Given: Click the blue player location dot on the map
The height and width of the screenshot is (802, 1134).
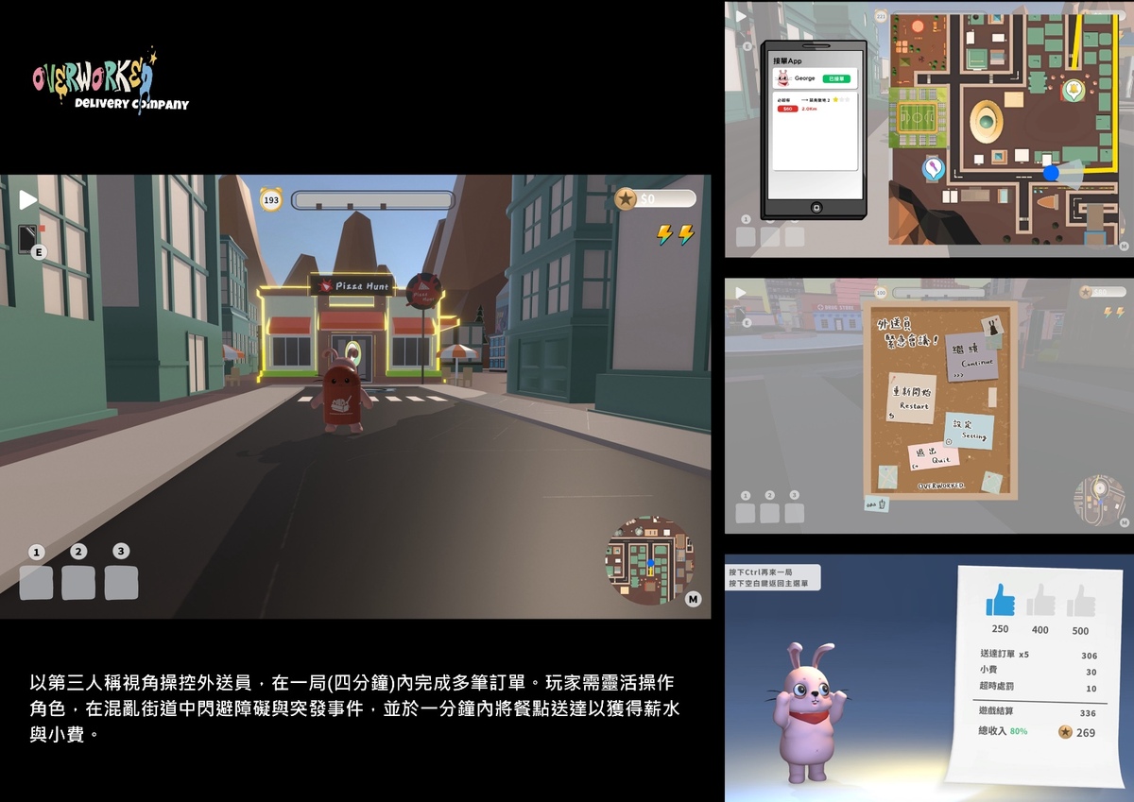Looking at the screenshot, I should [1051, 174].
